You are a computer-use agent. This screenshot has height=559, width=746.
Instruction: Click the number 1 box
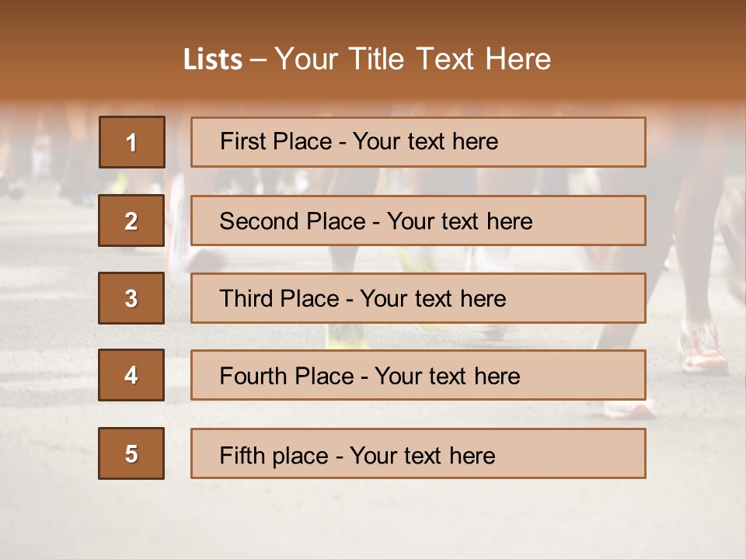coord(132,142)
